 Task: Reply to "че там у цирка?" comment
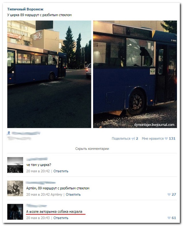(x=61, y=171)
